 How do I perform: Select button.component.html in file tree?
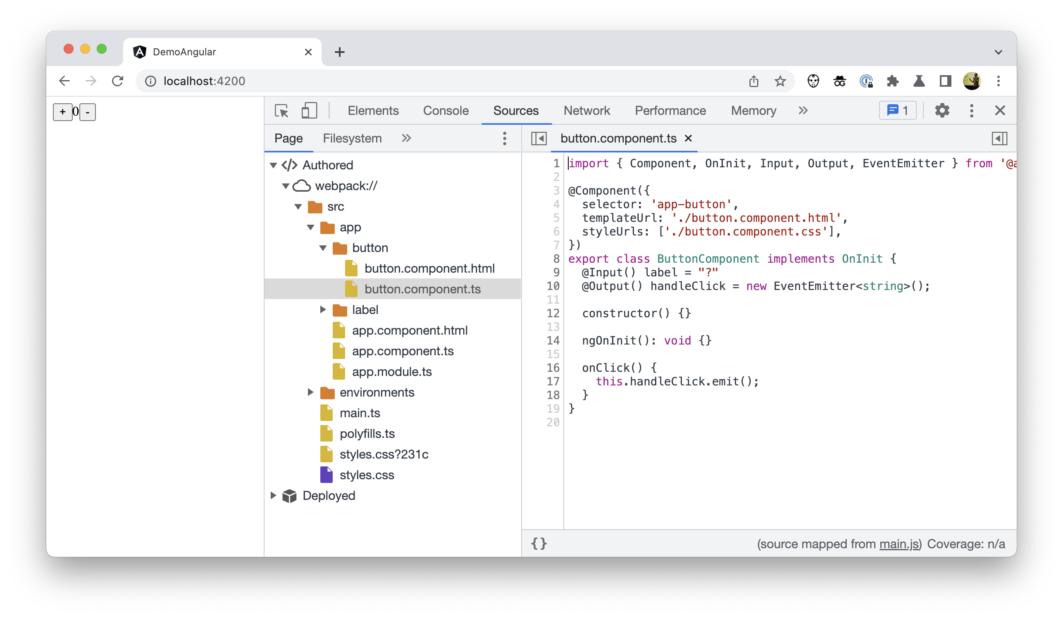coord(429,268)
